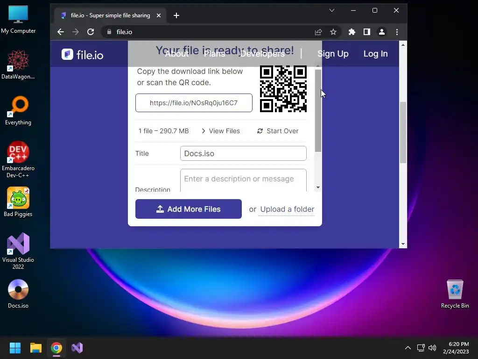Open the tab search dropdown arrow
Screen dimensions: 478x359
click(x=332, y=10)
